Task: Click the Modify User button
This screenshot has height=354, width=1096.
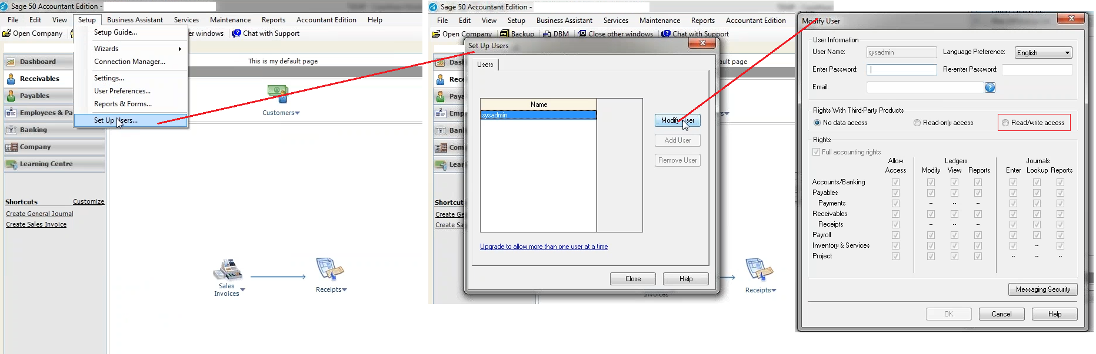Action: (x=678, y=120)
